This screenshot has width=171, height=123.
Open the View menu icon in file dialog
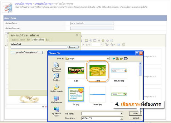[126, 59]
